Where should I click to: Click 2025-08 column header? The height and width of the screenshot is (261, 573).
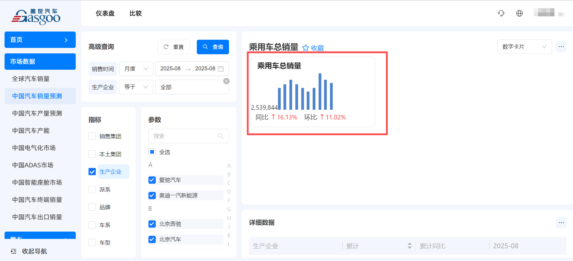pyautogui.click(x=506, y=246)
